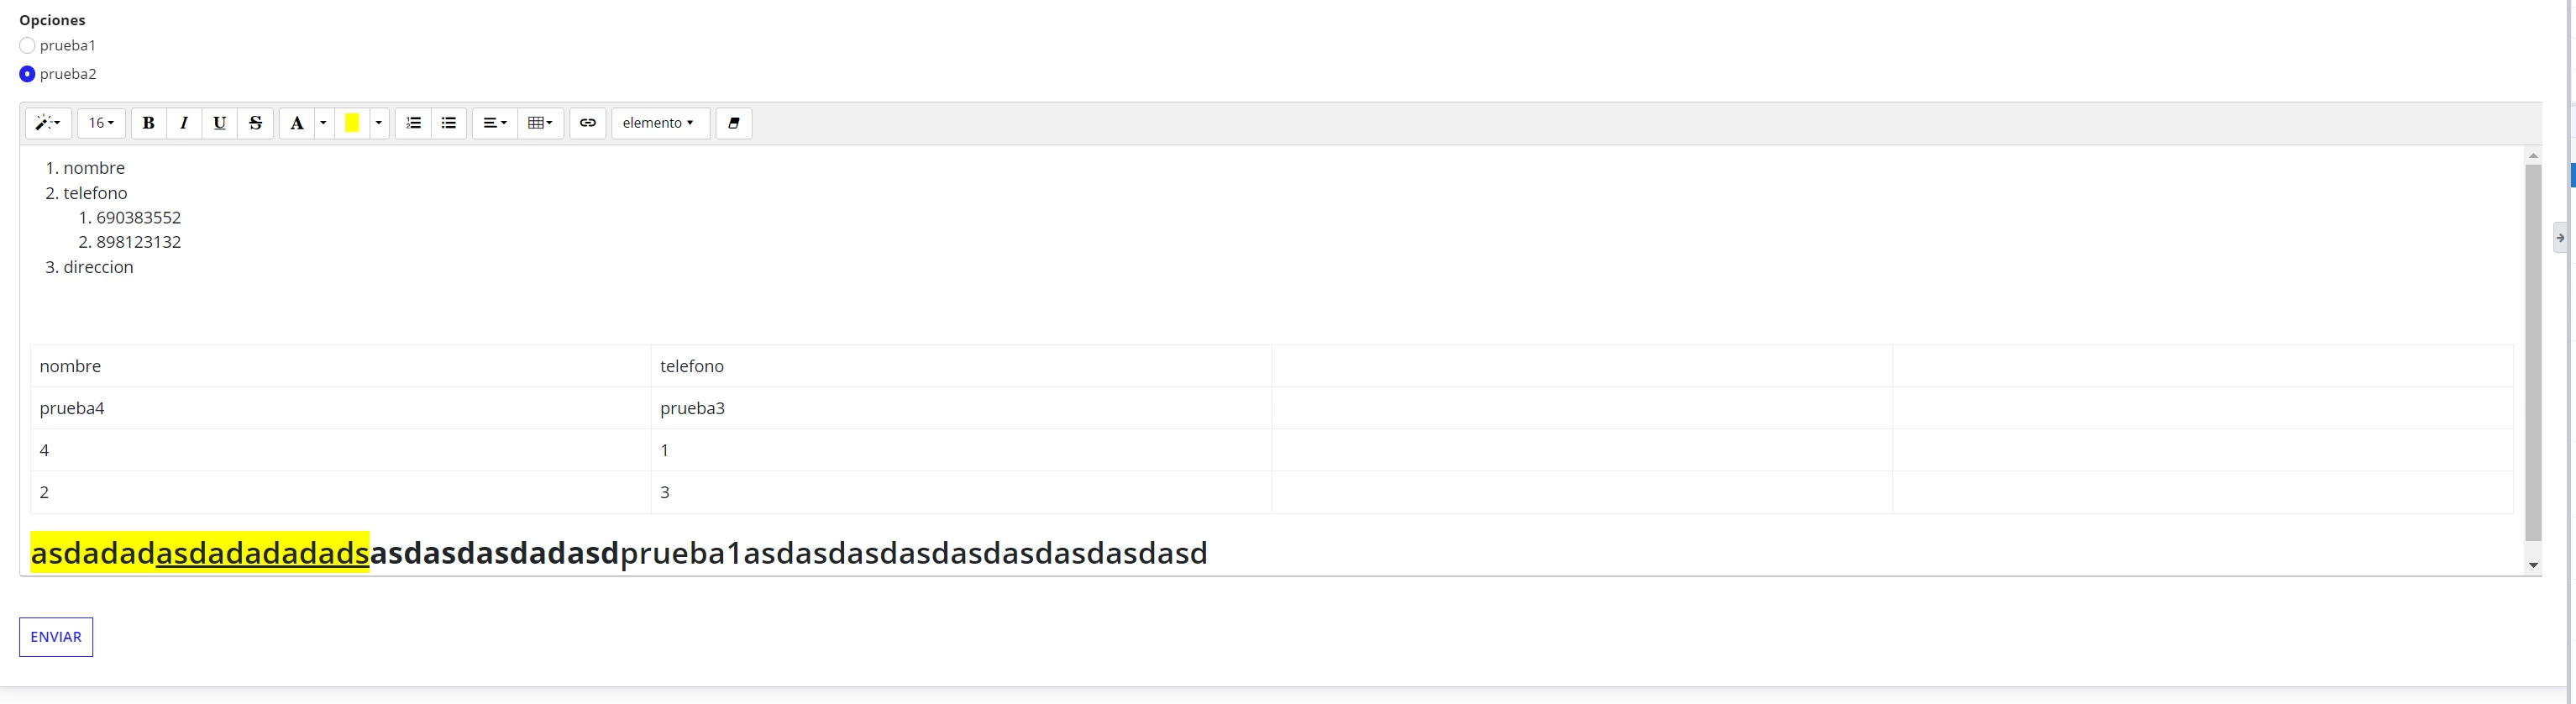Open the font size 16 dropdown
Screen dimensions: 2576x704
click(101, 123)
